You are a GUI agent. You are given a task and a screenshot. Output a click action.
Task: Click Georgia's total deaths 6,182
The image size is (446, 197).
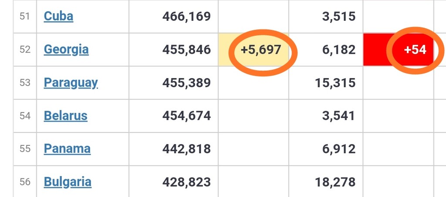(x=339, y=49)
